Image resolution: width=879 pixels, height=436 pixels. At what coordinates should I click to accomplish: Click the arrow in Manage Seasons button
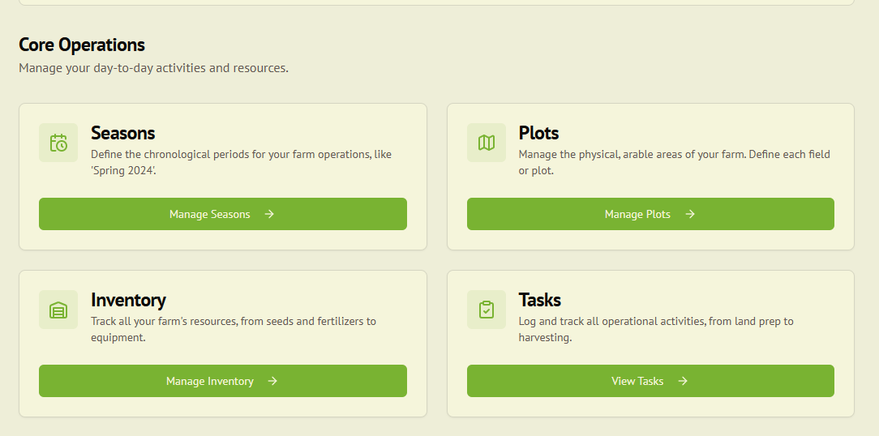tap(270, 214)
